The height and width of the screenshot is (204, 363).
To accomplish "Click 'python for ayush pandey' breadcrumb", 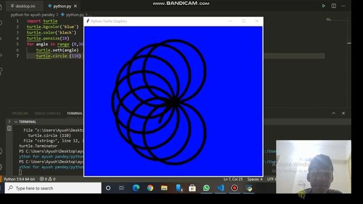I will tap(33, 15).
